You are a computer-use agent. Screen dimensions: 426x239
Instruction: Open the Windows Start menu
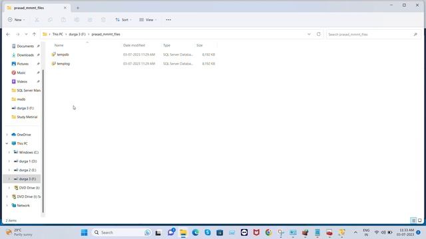click(x=85, y=232)
